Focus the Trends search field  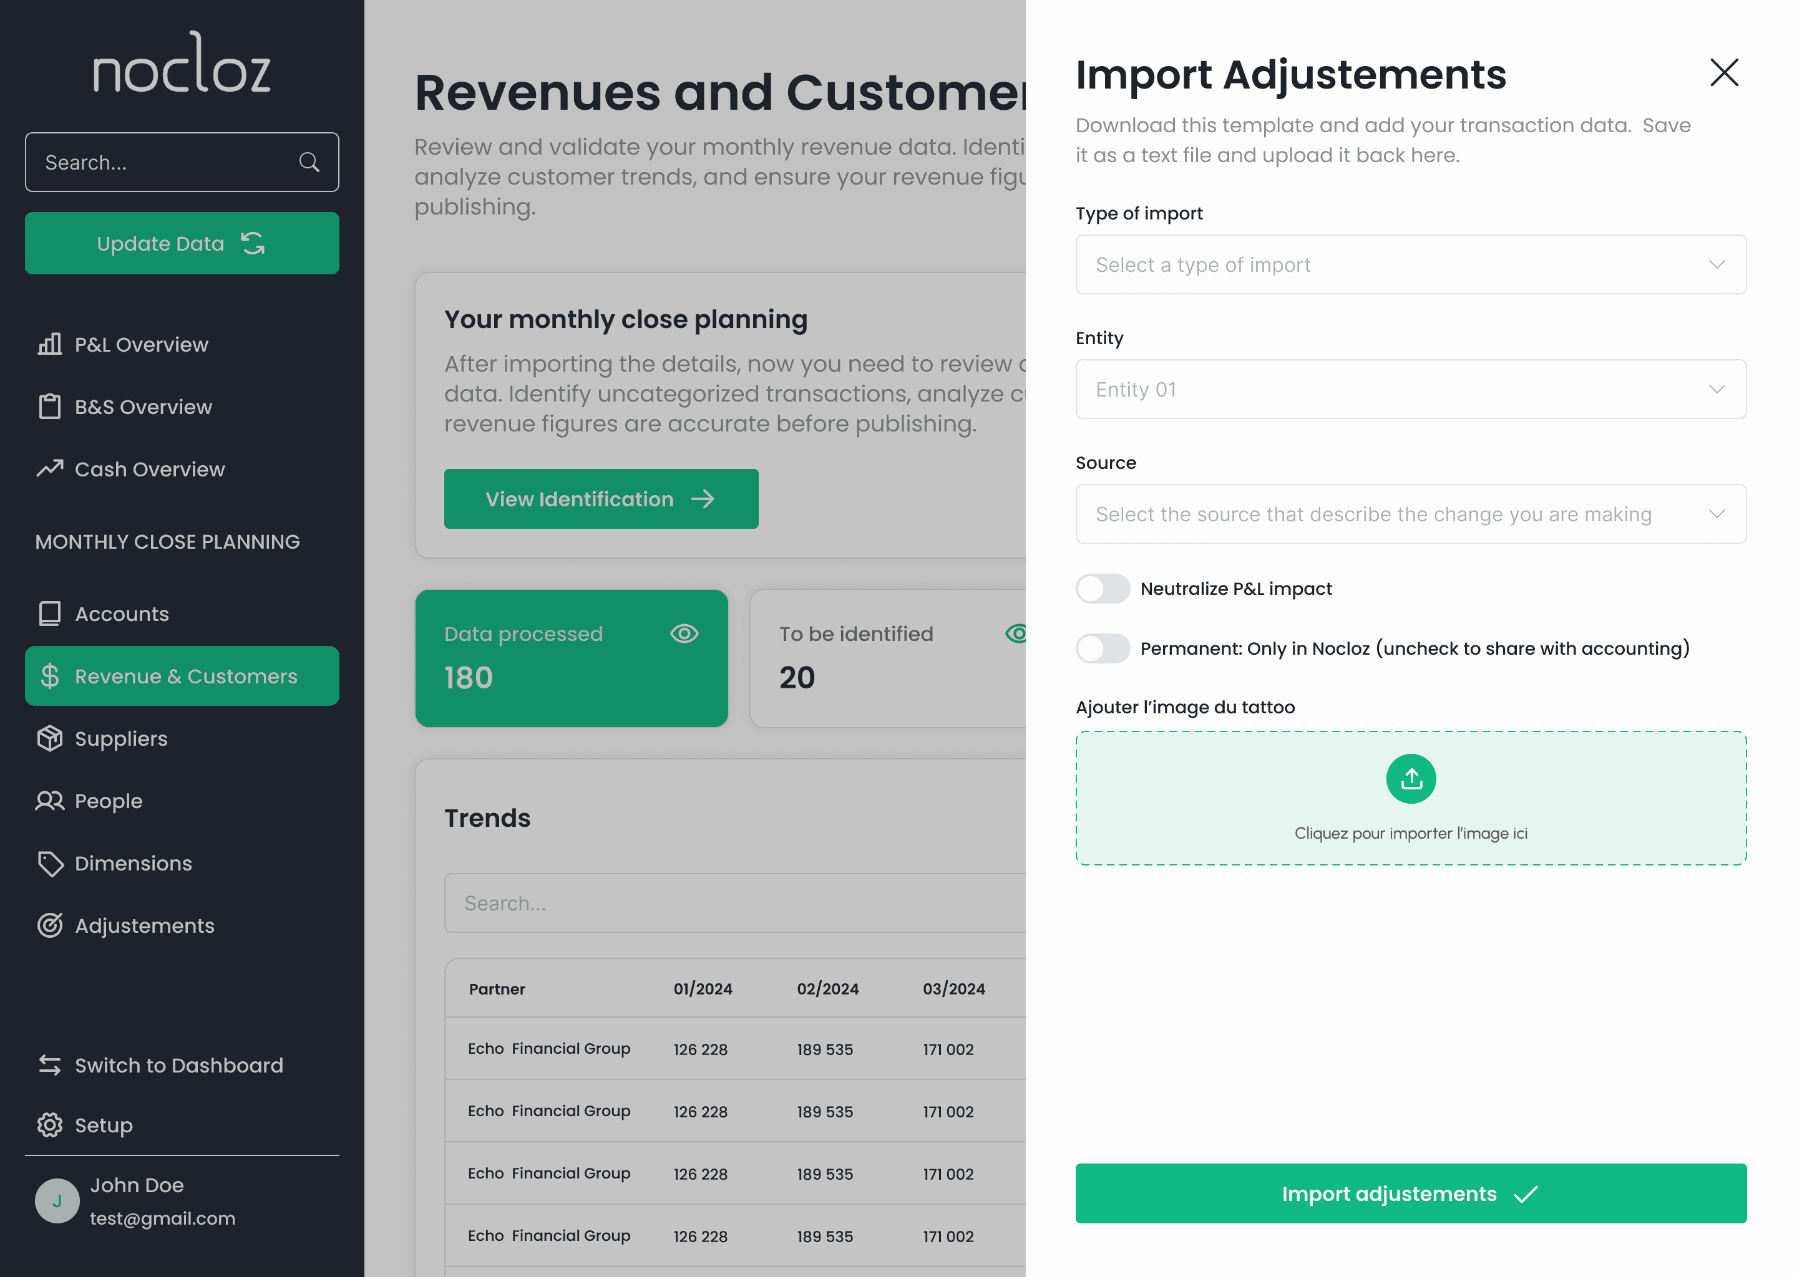(732, 904)
